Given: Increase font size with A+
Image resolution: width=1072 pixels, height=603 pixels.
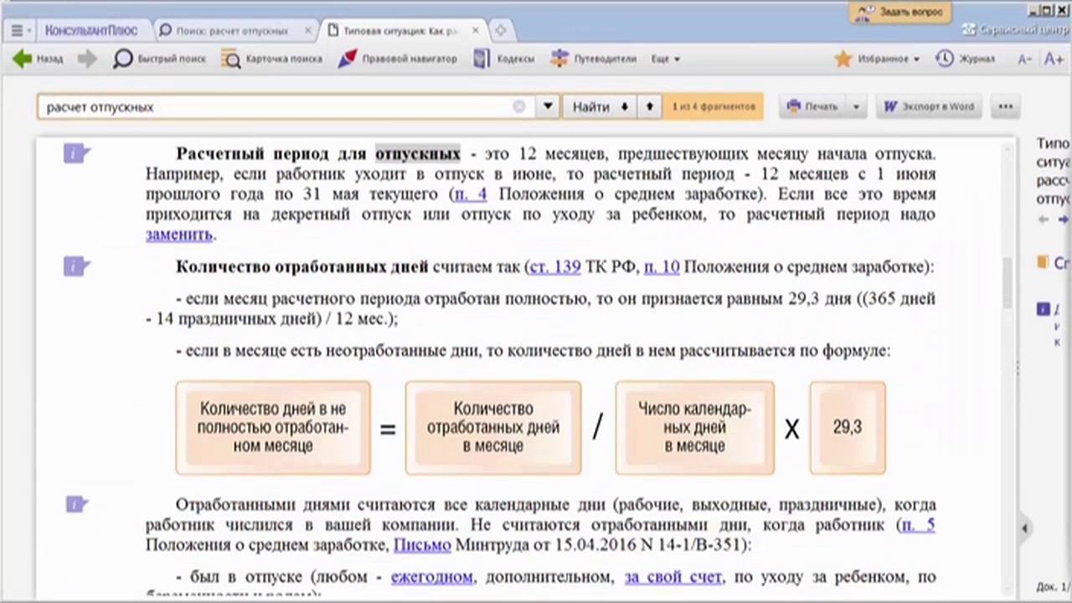Looking at the screenshot, I should [x=1054, y=59].
